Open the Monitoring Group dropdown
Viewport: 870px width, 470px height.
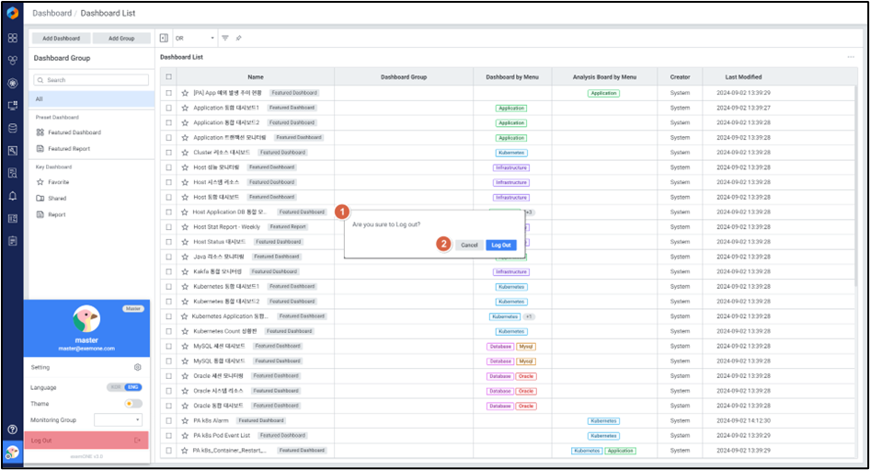tap(118, 419)
